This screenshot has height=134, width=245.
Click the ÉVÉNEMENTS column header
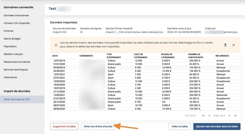(x=86, y=56)
